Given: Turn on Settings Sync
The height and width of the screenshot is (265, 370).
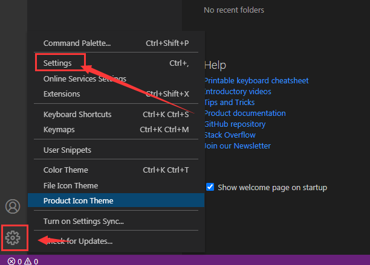Looking at the screenshot, I should [83, 221].
